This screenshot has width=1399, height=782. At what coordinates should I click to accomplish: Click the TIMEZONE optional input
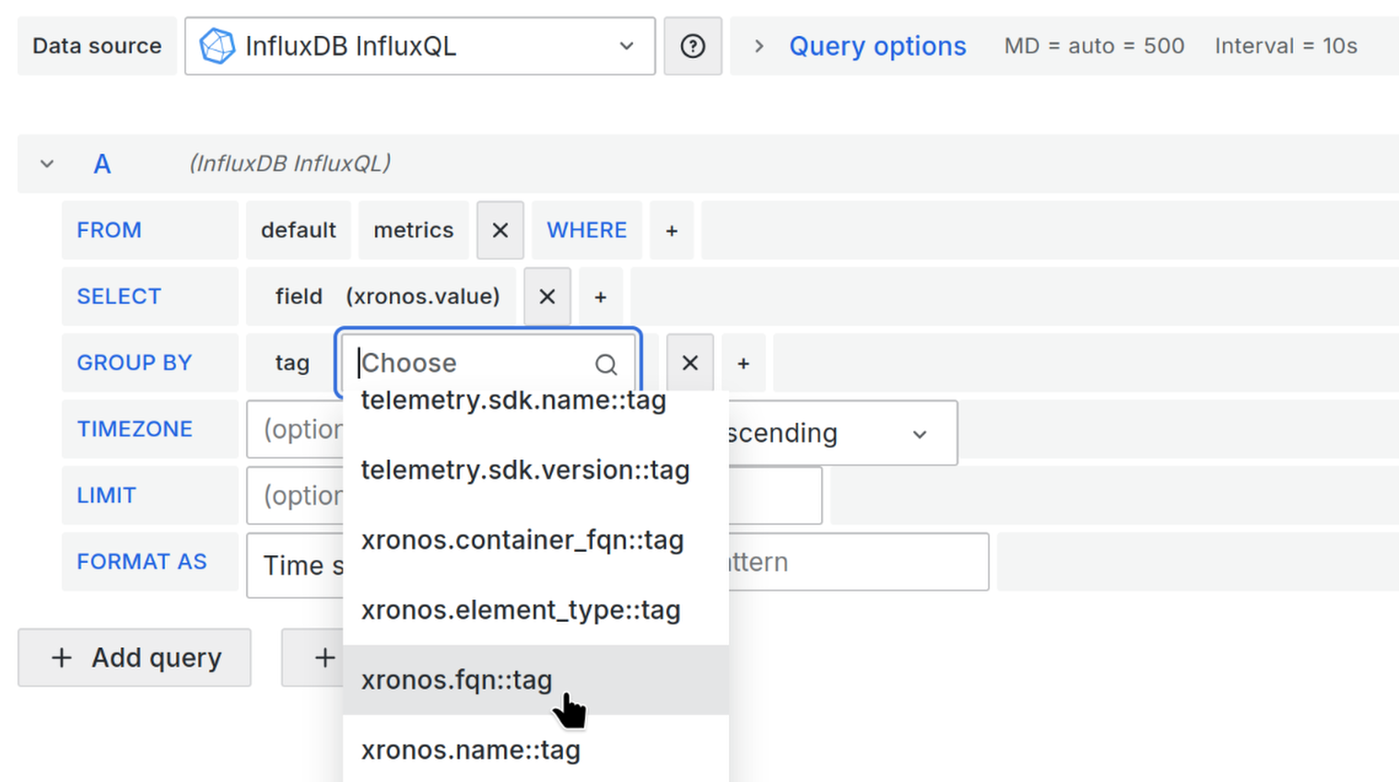(295, 429)
